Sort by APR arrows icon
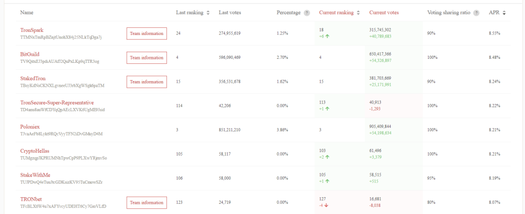The height and width of the screenshot is (214, 525). point(504,13)
